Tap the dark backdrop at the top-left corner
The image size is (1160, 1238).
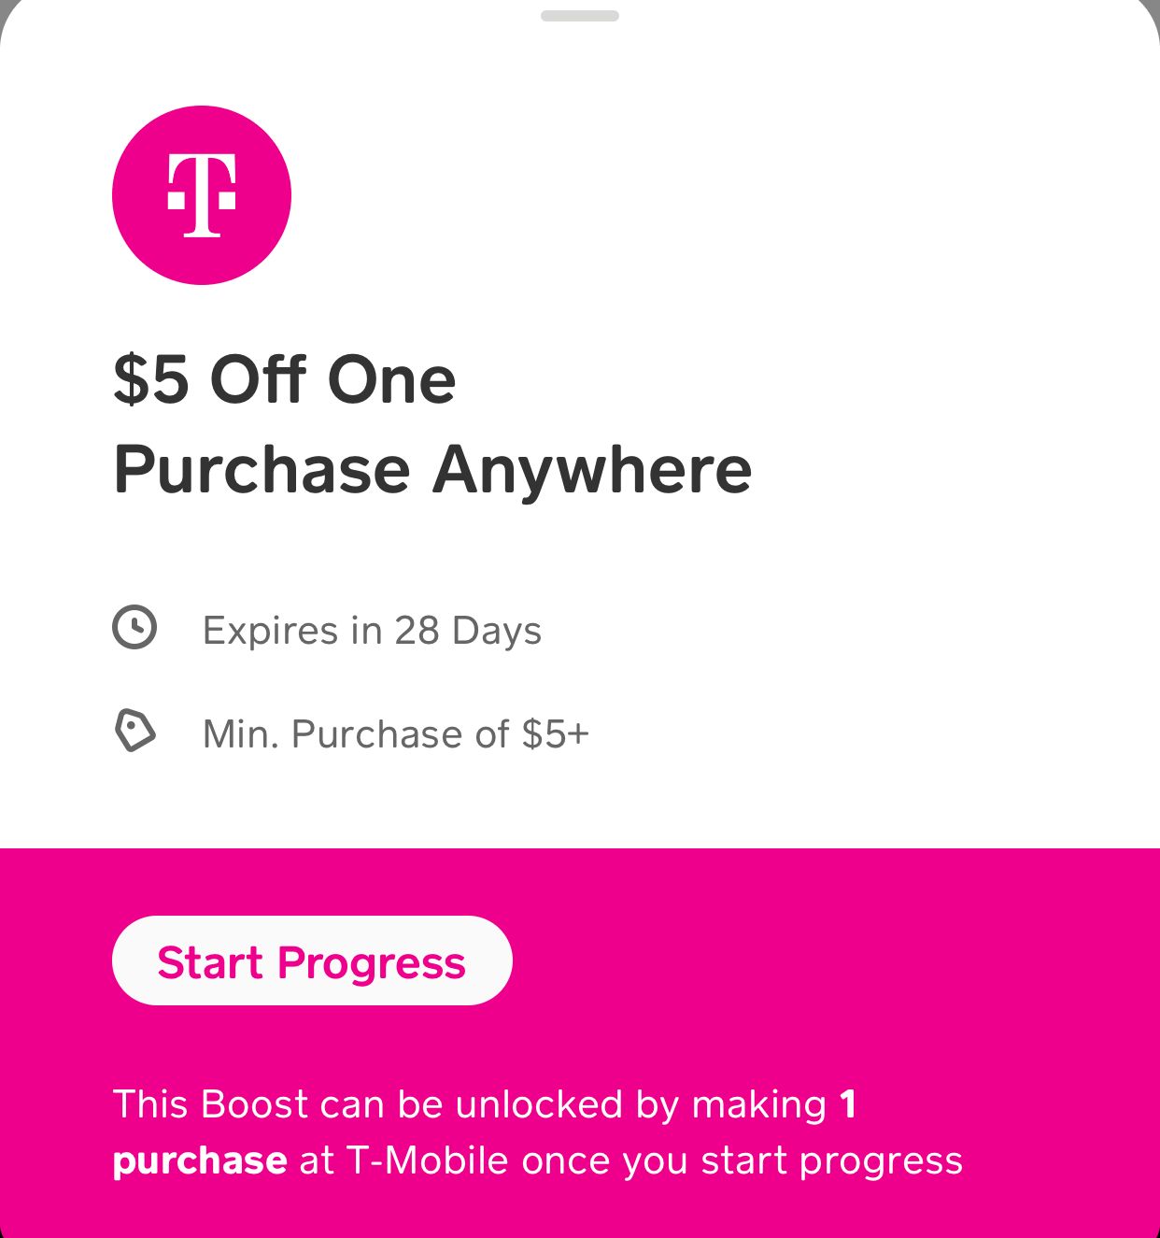[5, 6]
